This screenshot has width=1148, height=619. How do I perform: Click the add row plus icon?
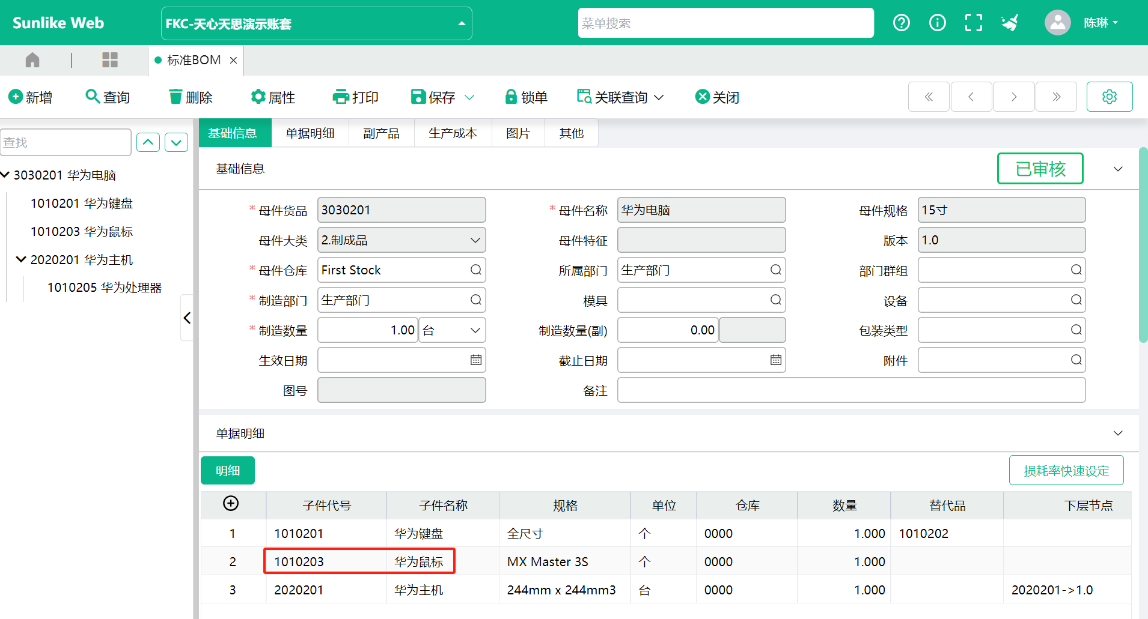tap(231, 504)
